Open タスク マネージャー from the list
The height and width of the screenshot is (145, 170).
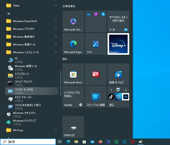pos(32,99)
